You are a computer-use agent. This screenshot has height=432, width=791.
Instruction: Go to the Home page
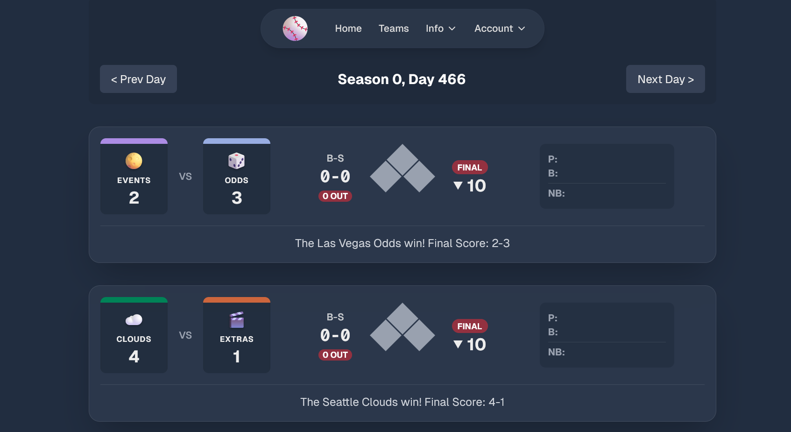point(348,28)
